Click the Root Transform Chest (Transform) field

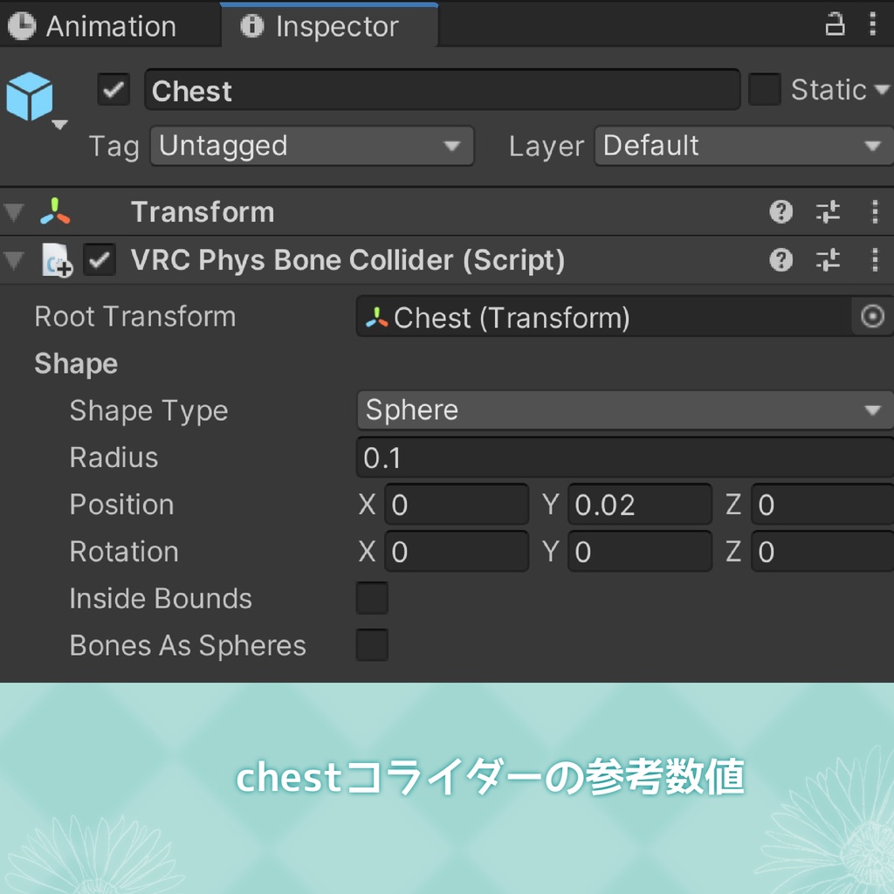[x=604, y=317]
